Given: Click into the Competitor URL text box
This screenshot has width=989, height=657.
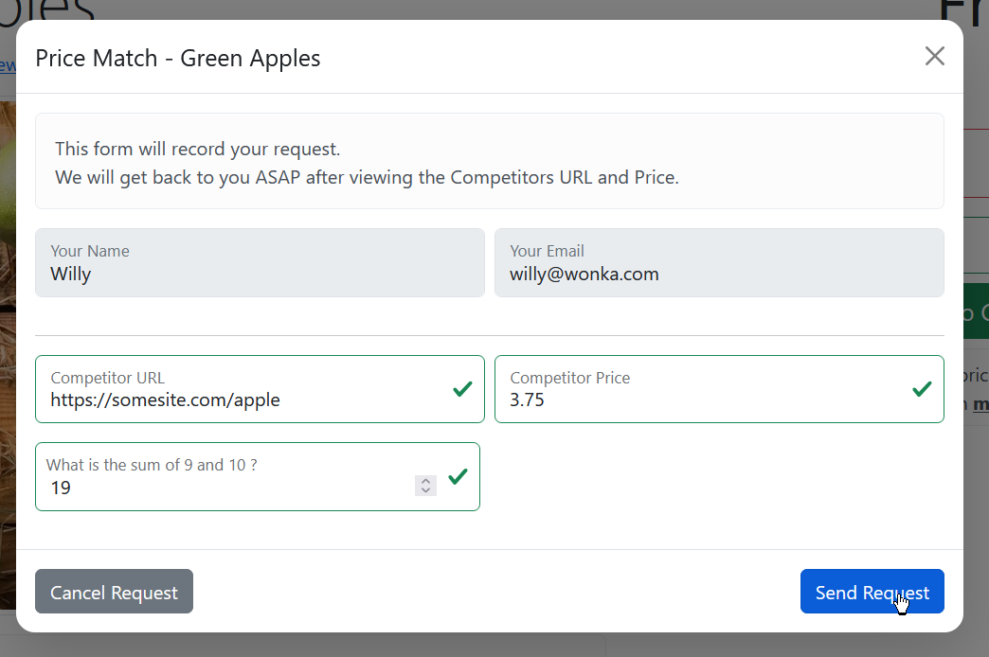Looking at the screenshot, I should click(x=260, y=389).
